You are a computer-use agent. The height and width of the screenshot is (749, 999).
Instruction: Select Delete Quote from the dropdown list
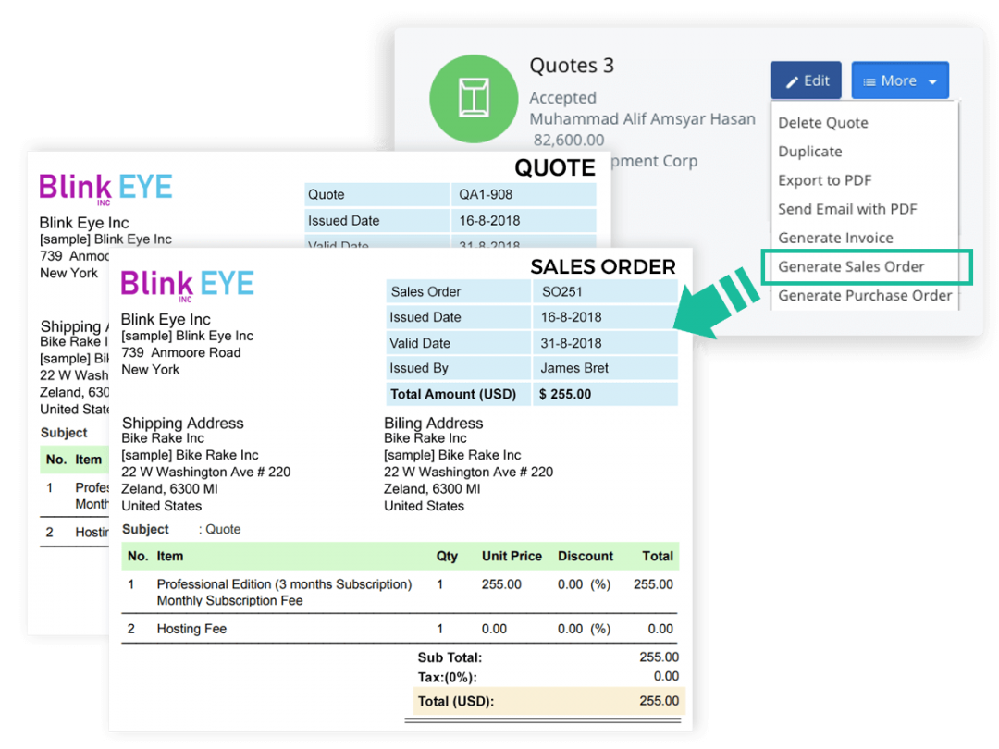[x=822, y=122]
